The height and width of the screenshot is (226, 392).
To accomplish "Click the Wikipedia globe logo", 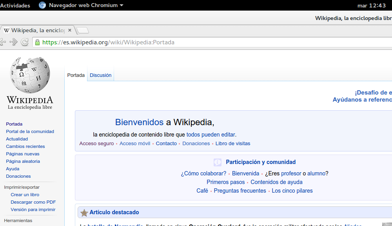I will pos(30,75).
